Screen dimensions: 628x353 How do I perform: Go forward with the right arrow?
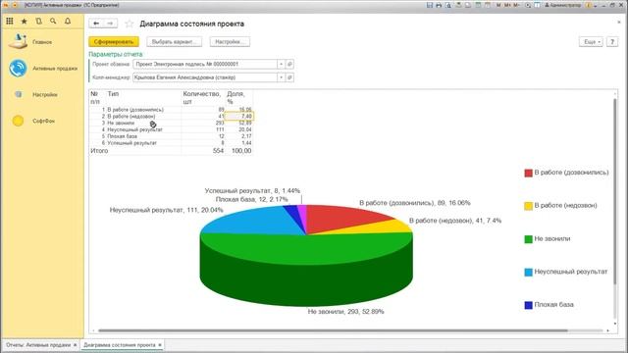click(110, 24)
